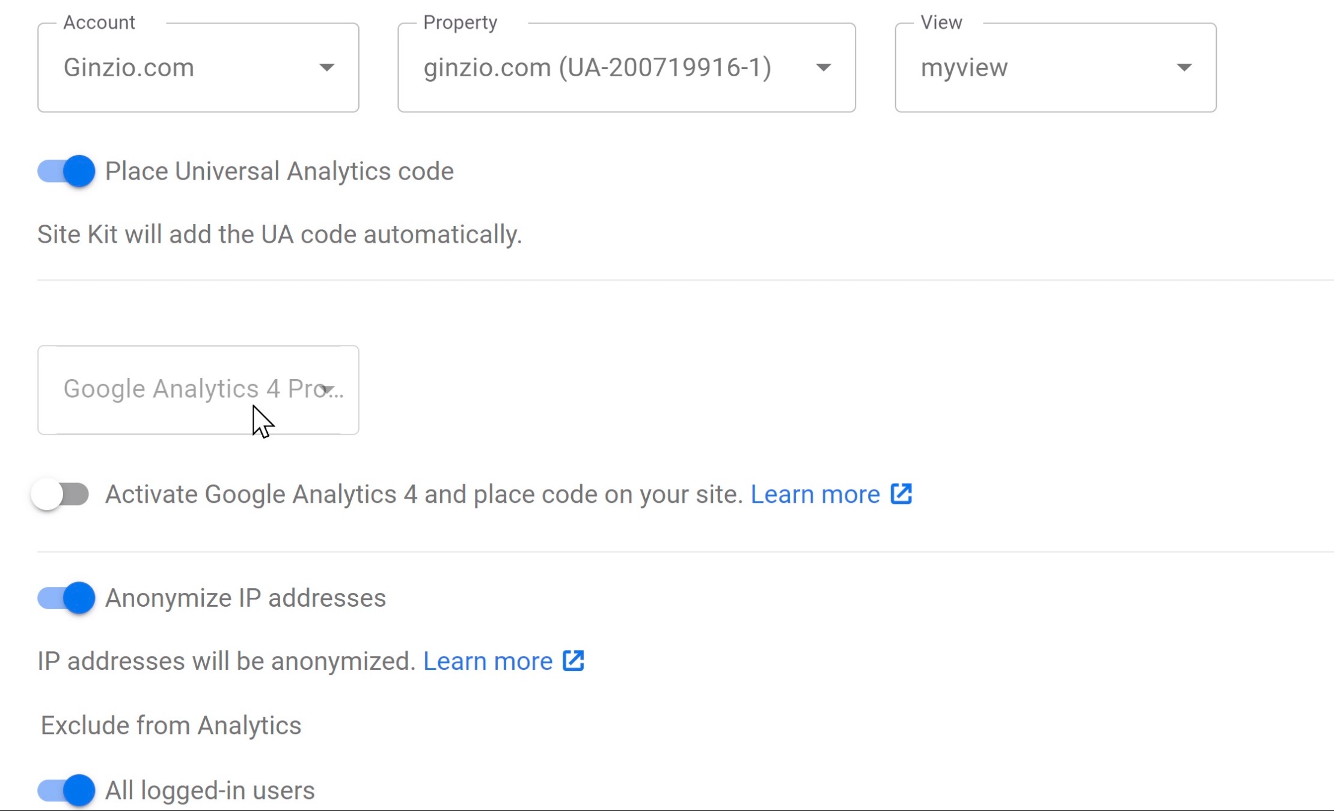The width and height of the screenshot is (1334, 811).
Task: Click the external link icon beside GA4 Learn more
Action: [x=902, y=494]
